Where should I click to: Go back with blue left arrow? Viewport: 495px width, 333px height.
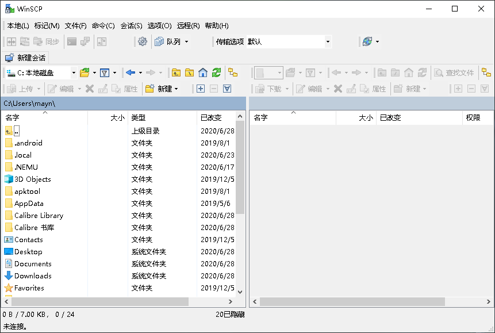[x=131, y=72]
